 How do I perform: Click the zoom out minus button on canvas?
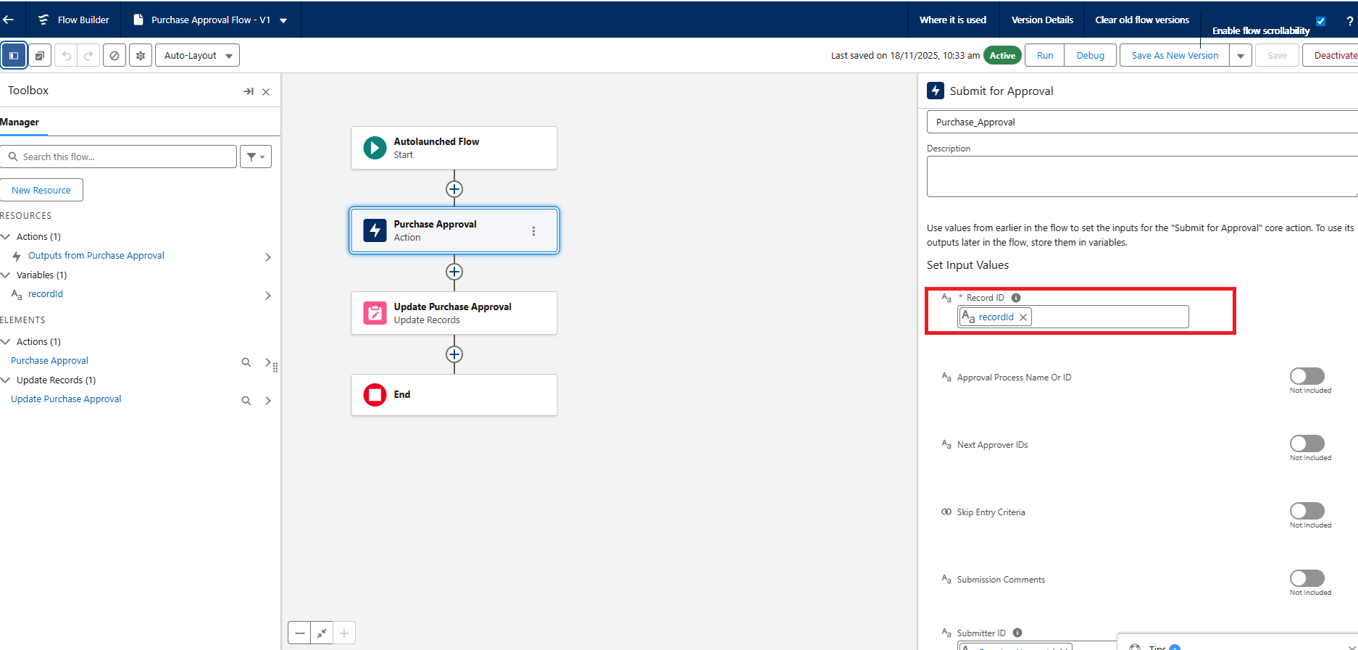tap(299, 633)
